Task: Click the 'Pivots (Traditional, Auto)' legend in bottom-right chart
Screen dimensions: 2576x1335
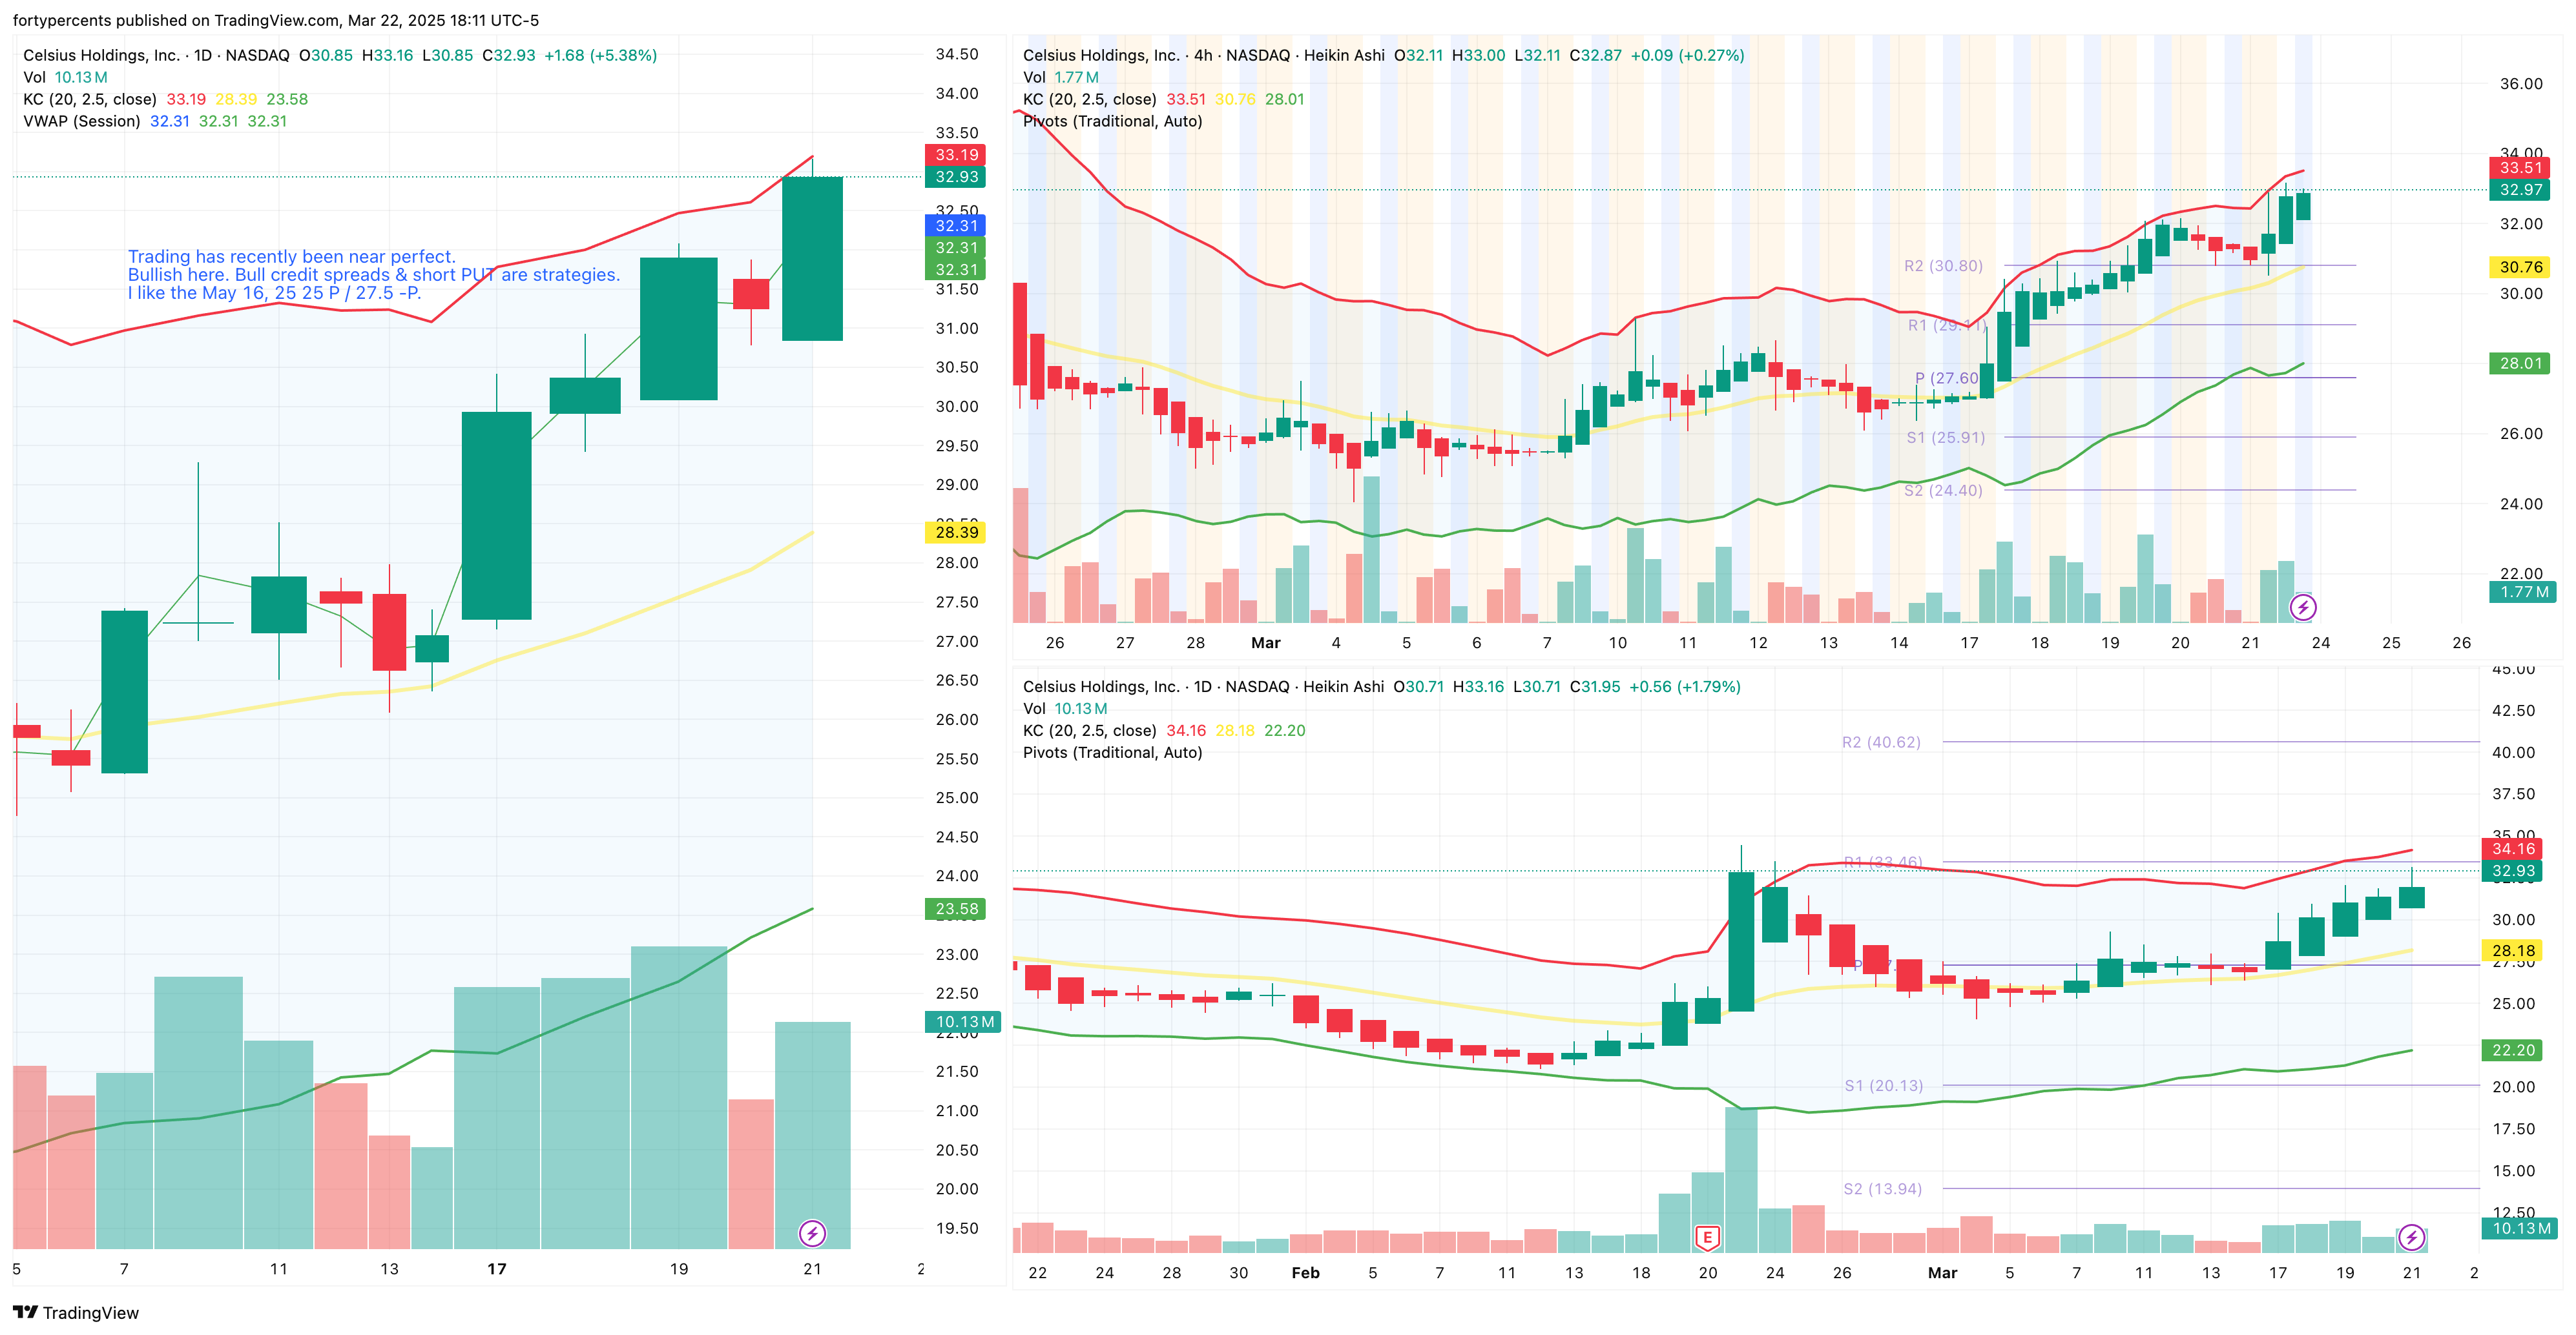Action: point(1112,753)
